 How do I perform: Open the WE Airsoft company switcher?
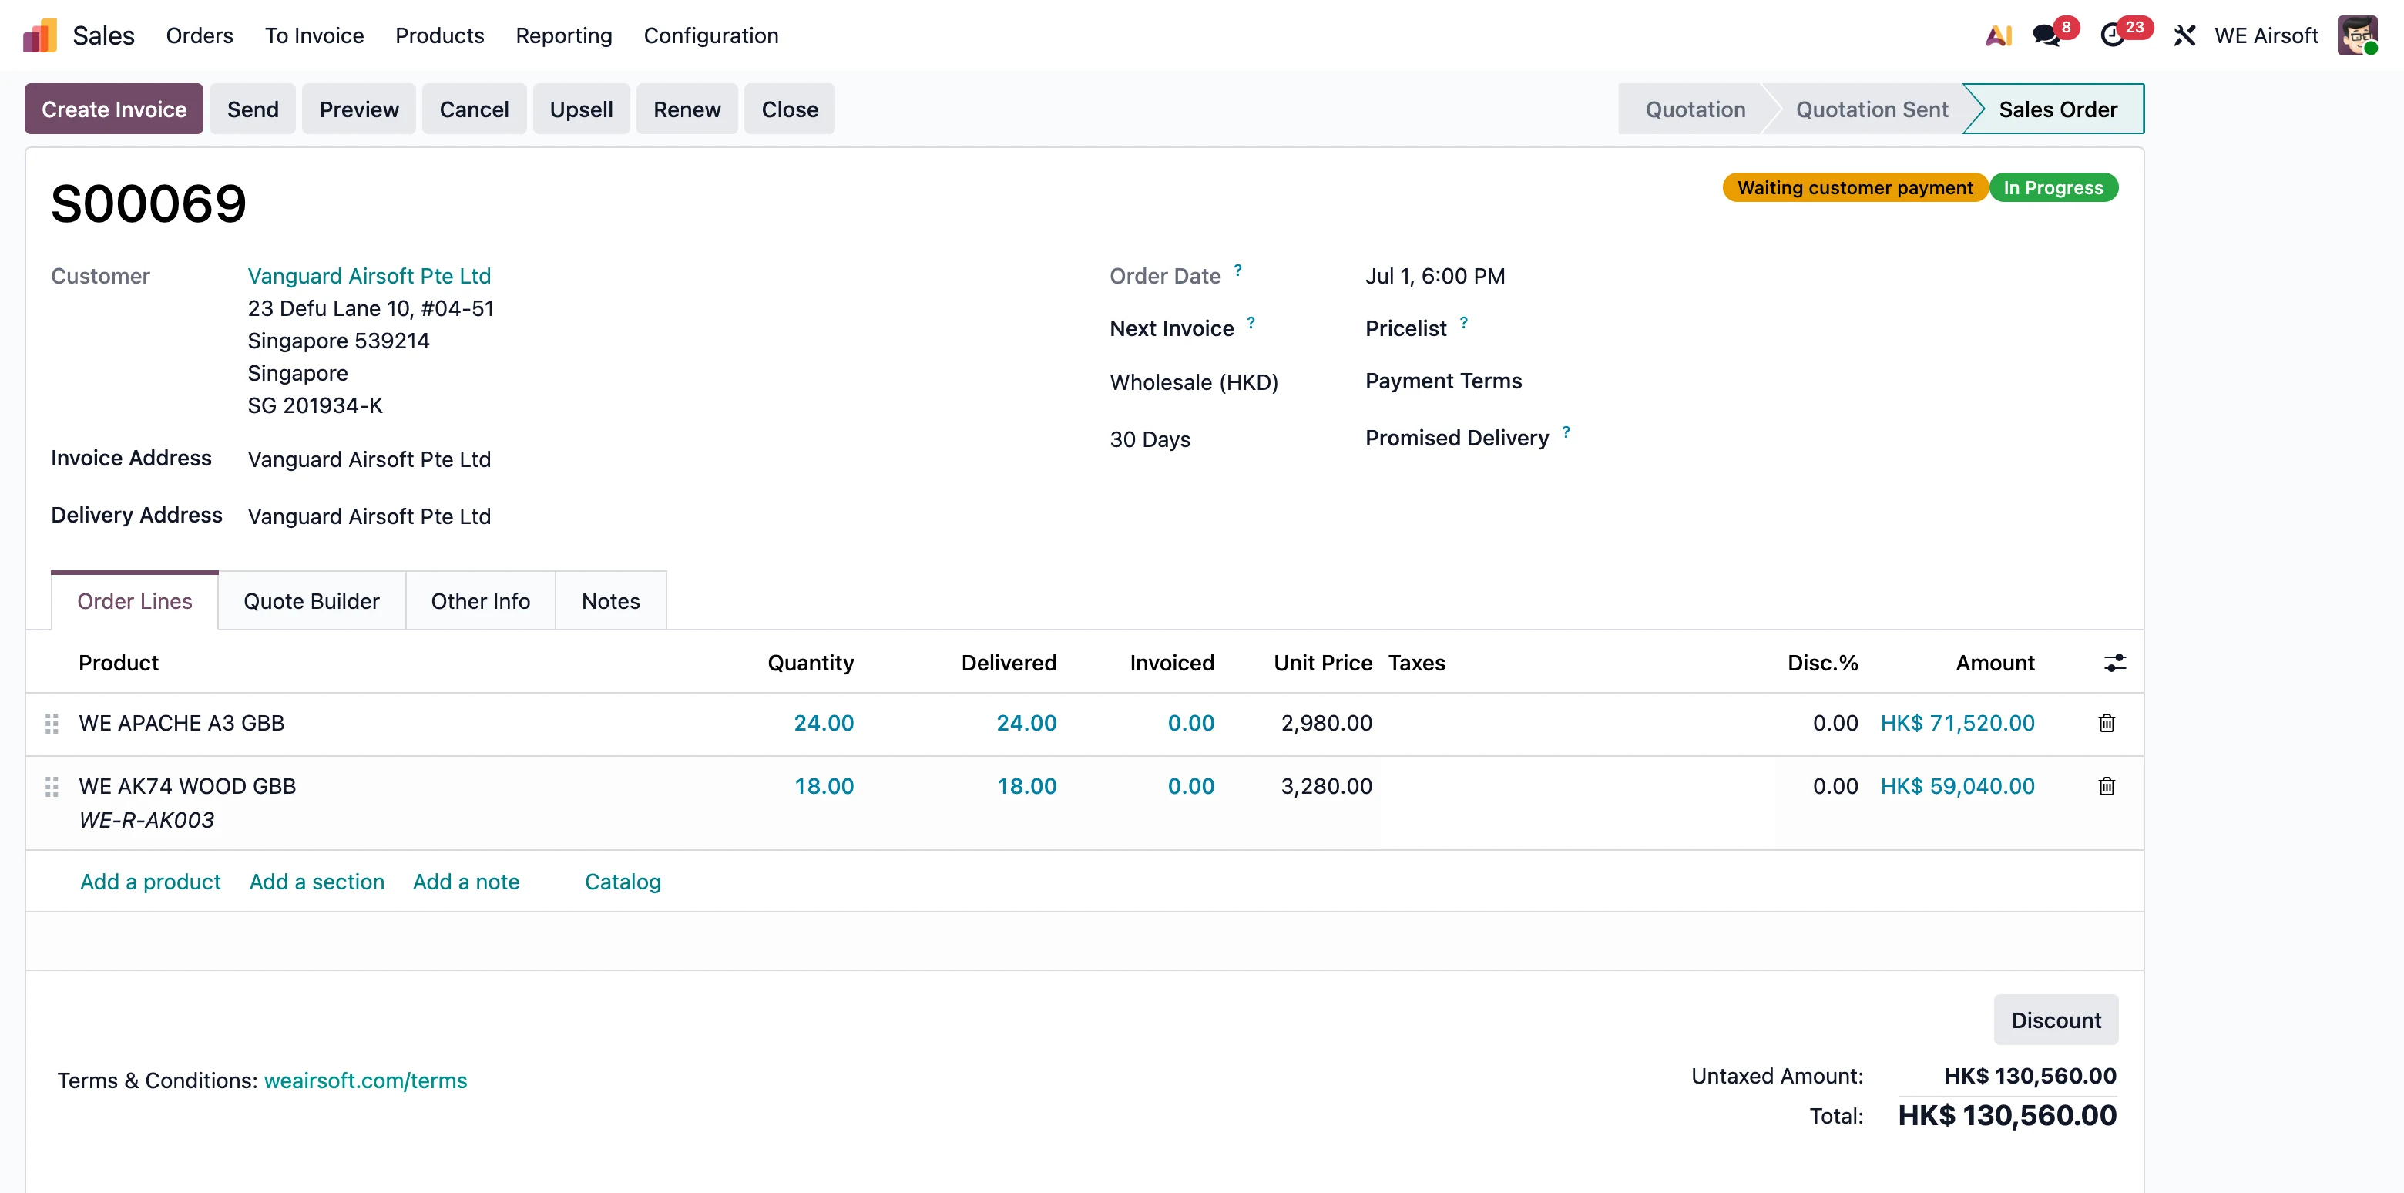click(x=2266, y=35)
